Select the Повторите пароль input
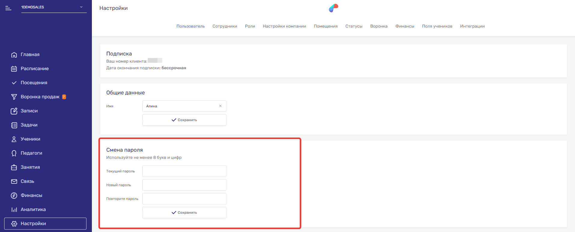Viewport: 575px width, 232px height. (184, 199)
